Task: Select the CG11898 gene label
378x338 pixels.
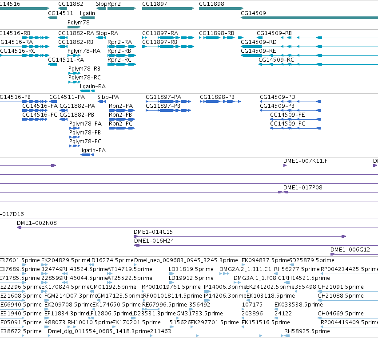Action: tap(211, 4)
